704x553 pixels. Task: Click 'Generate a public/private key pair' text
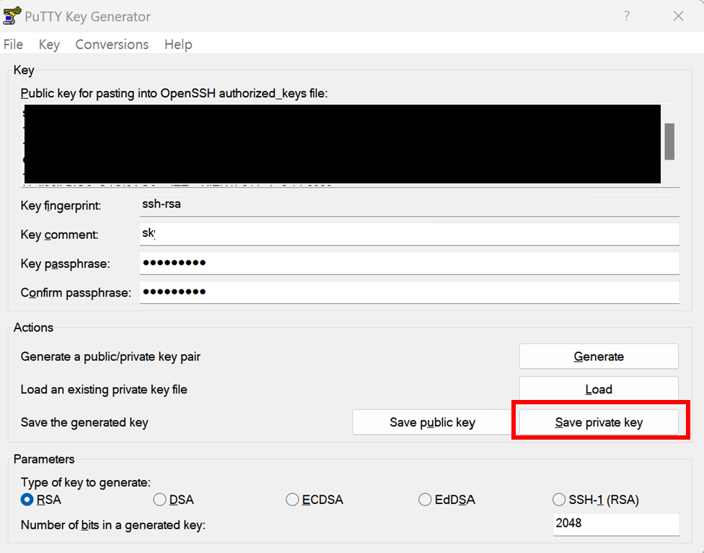110,357
